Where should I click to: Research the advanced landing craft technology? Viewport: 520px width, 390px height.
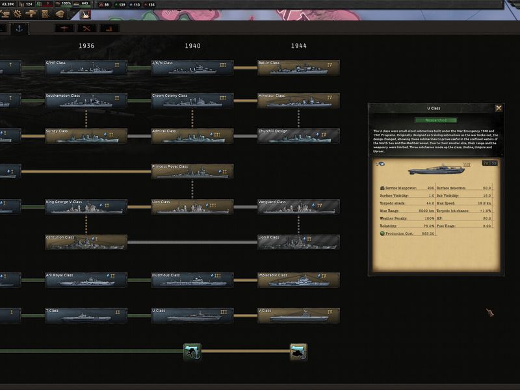click(298, 352)
